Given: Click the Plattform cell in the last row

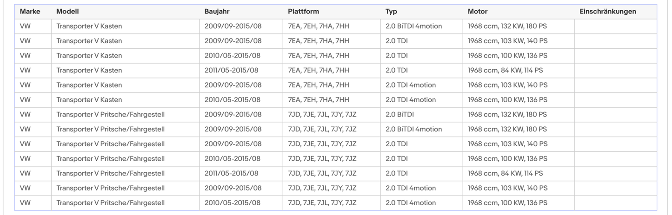Looking at the screenshot, I should [x=322, y=203].
